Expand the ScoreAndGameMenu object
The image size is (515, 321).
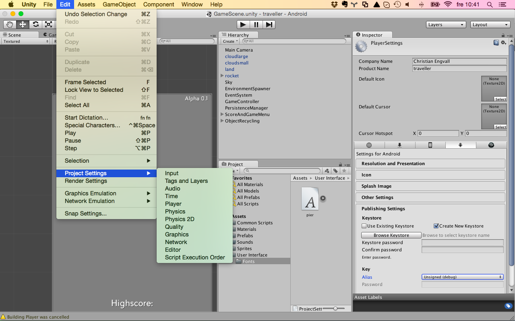click(x=222, y=114)
